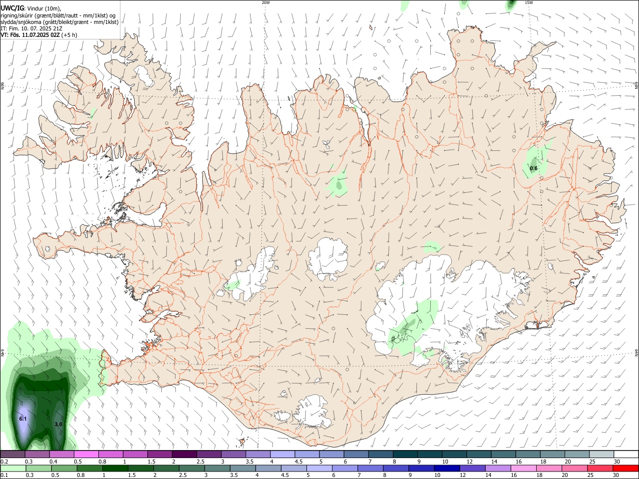Select the light pink swatch labeled 16 in rain legend
The width and height of the screenshot is (639, 479).
523,469
